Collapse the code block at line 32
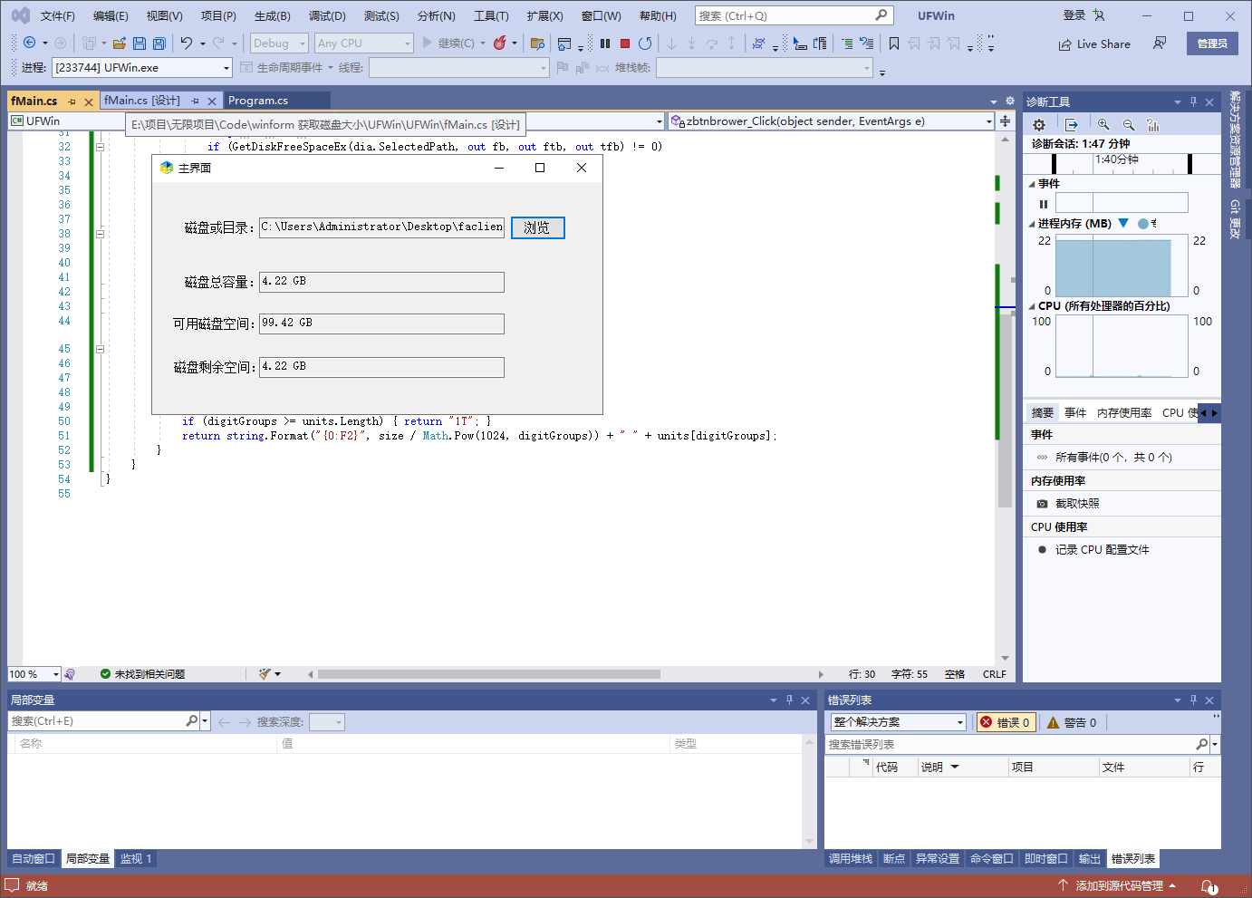The image size is (1252, 898). tap(100, 147)
